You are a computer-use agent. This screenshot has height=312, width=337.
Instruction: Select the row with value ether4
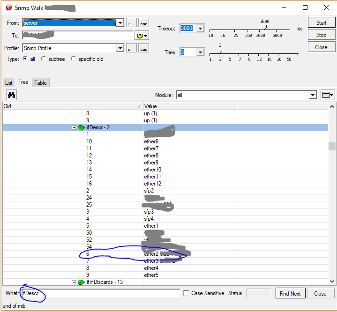click(x=165, y=268)
